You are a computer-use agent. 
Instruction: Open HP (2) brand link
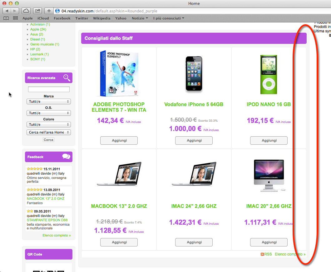pyautogui.click(x=35, y=49)
